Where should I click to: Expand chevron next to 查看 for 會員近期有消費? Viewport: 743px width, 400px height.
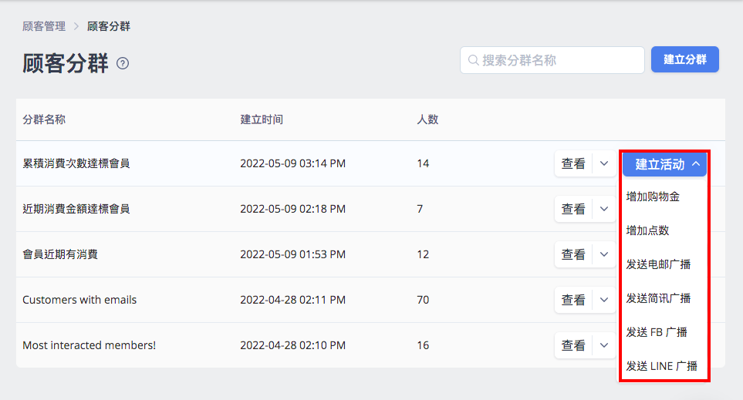(x=604, y=254)
